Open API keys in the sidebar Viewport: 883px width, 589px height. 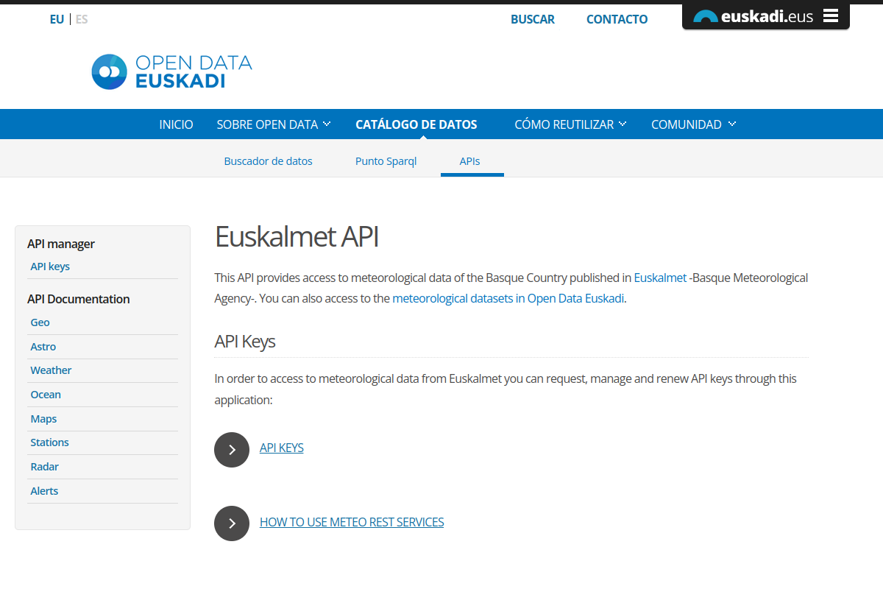click(50, 267)
